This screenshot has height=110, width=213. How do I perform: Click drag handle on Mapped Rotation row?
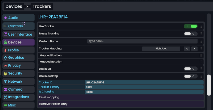201,62
